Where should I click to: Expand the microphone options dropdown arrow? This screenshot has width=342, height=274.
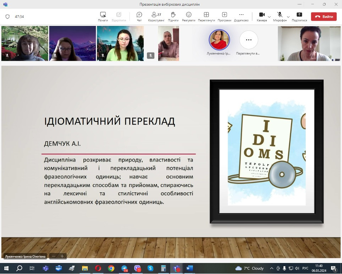pyautogui.click(x=288, y=17)
